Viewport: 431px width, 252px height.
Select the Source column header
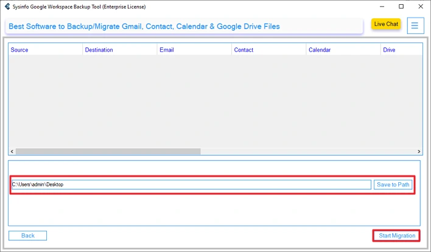[x=46, y=50]
